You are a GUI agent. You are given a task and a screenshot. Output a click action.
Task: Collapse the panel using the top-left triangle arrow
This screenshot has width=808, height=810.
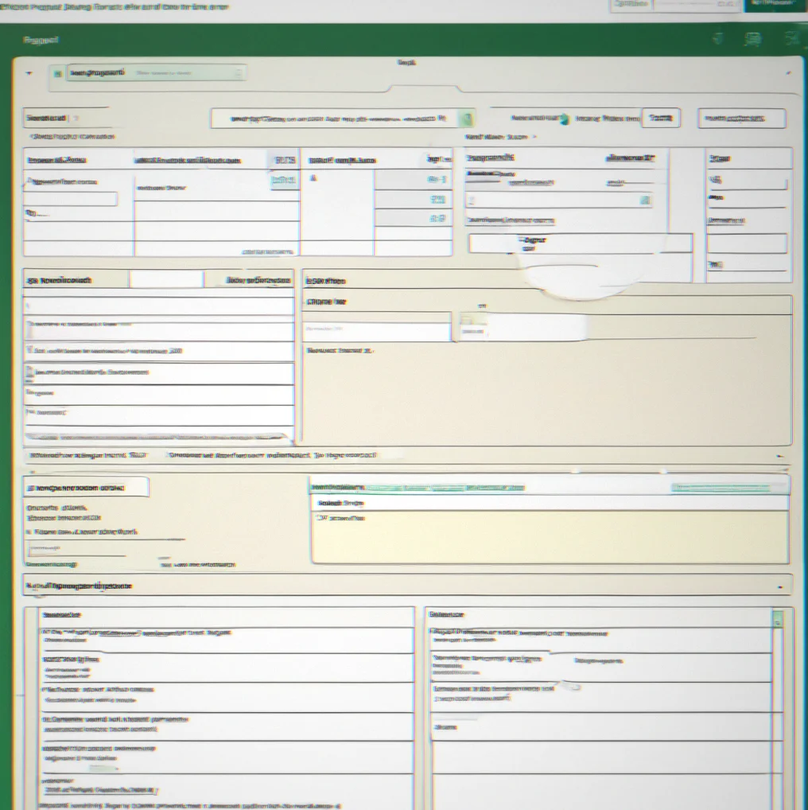pos(29,73)
